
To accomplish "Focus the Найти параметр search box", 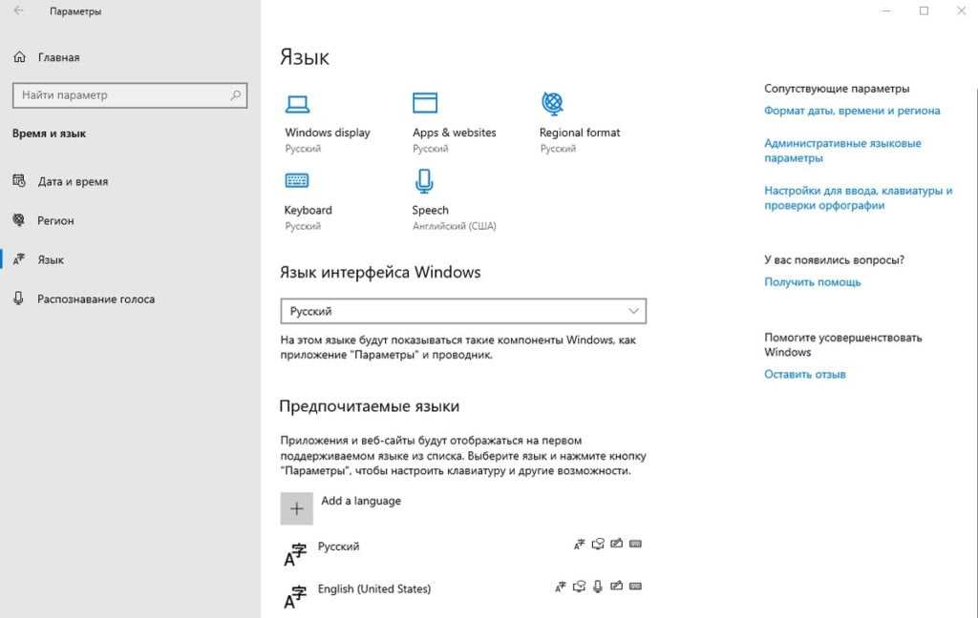I will coord(130,95).
